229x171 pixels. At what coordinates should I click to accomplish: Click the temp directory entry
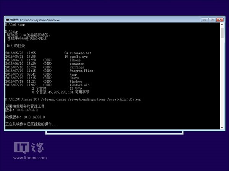pos(73,74)
